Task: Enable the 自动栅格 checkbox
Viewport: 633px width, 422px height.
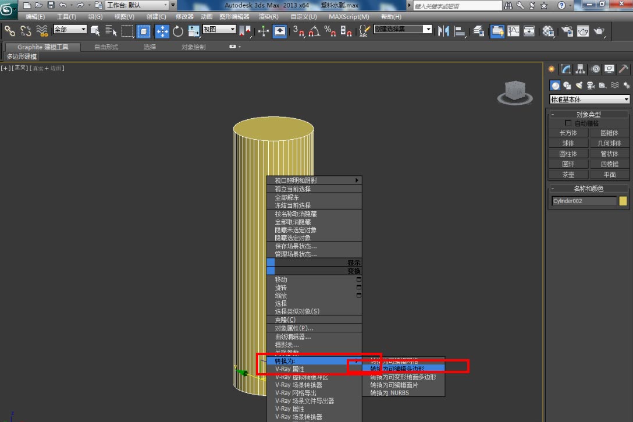Action: pyautogui.click(x=568, y=123)
